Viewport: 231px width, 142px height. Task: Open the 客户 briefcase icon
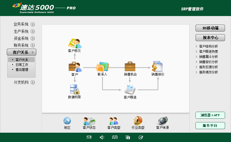75,67
